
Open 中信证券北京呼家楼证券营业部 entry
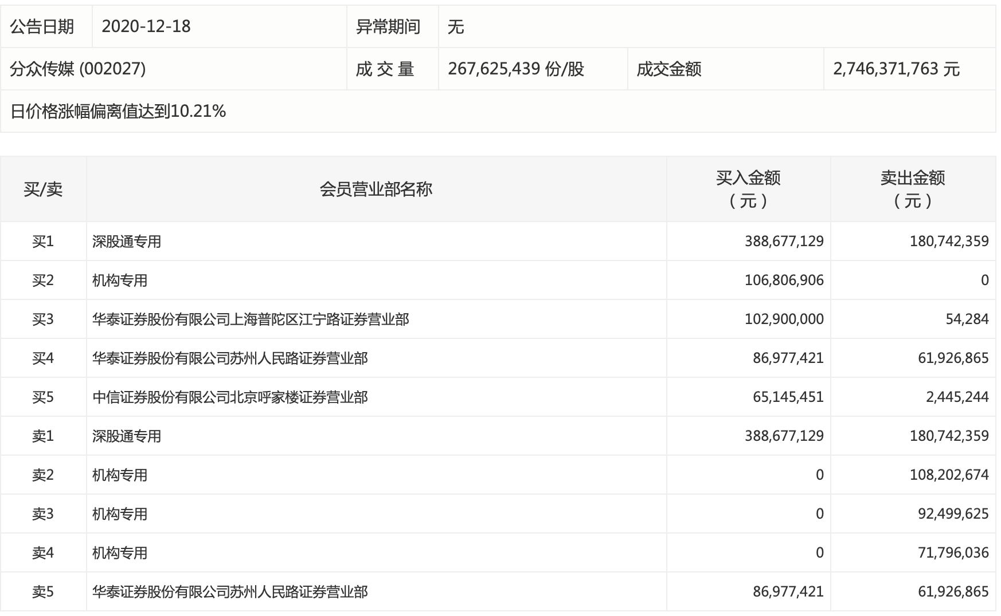click(x=230, y=397)
